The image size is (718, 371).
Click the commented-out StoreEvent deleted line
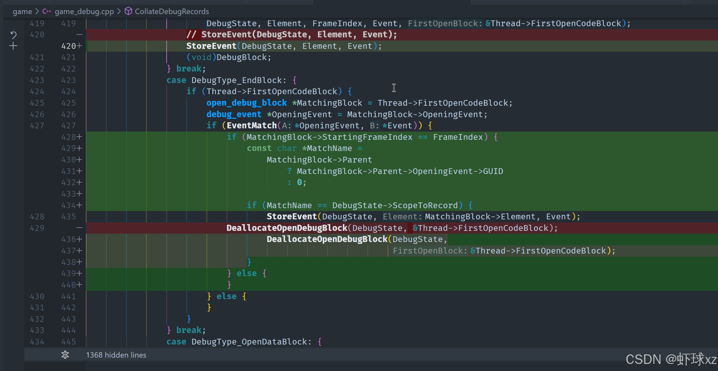click(x=291, y=34)
